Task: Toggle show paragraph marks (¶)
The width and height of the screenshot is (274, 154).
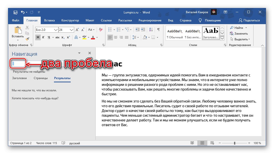Action: (x=158, y=30)
